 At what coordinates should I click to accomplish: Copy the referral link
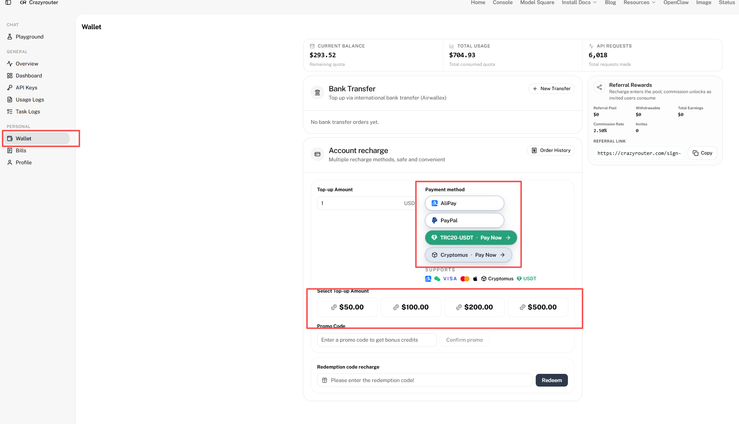702,153
